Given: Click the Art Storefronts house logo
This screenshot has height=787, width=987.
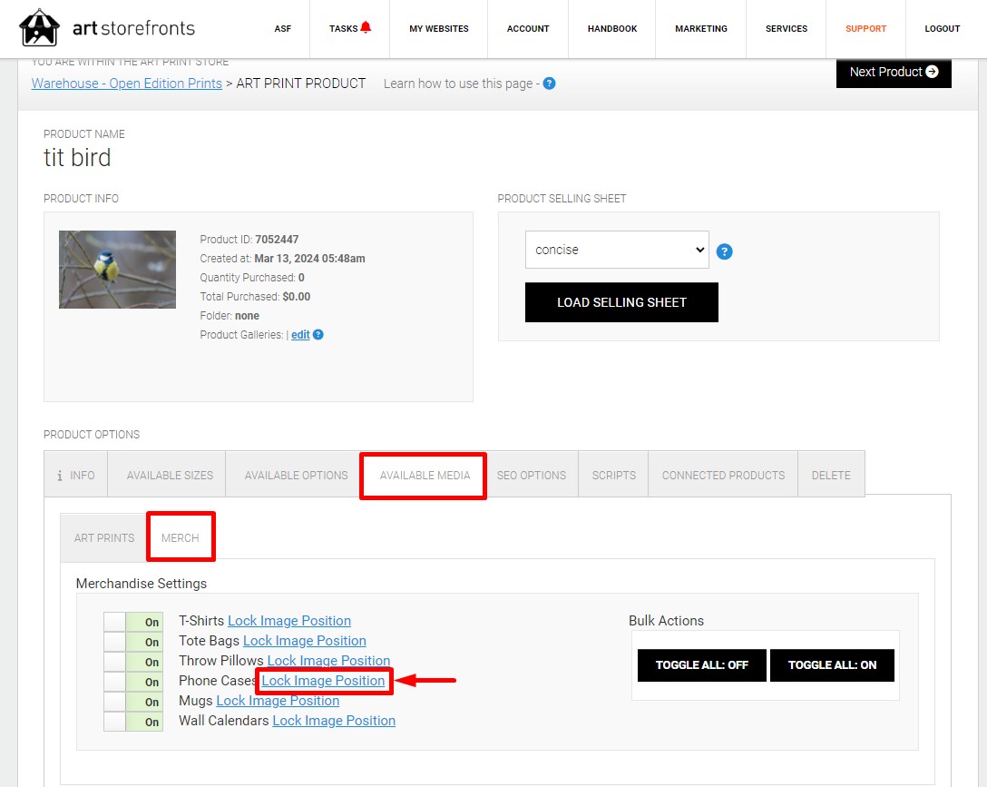Looking at the screenshot, I should tap(39, 28).
